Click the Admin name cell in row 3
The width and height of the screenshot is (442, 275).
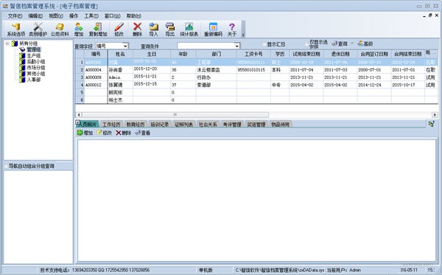120,77
